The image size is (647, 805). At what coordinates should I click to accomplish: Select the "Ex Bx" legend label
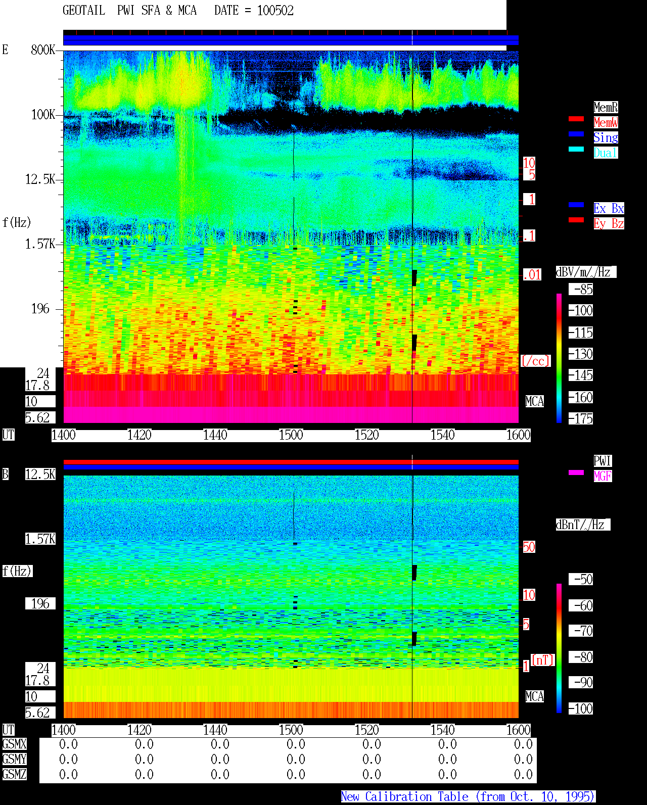(x=609, y=208)
